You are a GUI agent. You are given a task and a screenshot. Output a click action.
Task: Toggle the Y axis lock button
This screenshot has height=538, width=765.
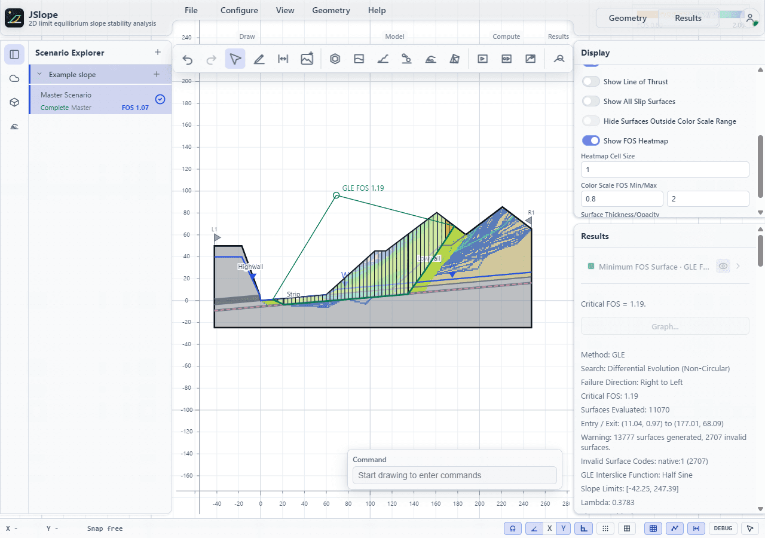pos(564,528)
